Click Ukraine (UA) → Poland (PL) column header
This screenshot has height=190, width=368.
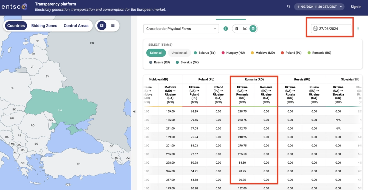[194, 94]
